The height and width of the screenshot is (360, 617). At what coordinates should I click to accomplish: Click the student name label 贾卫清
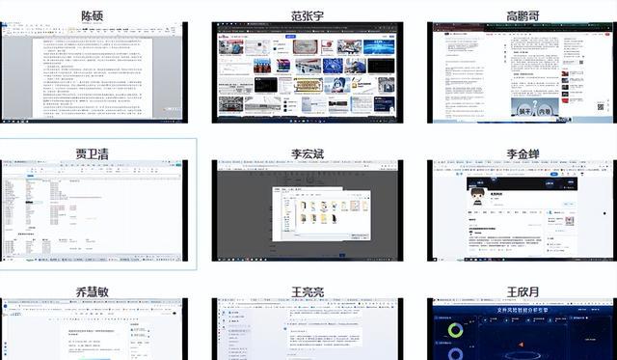[x=93, y=154]
